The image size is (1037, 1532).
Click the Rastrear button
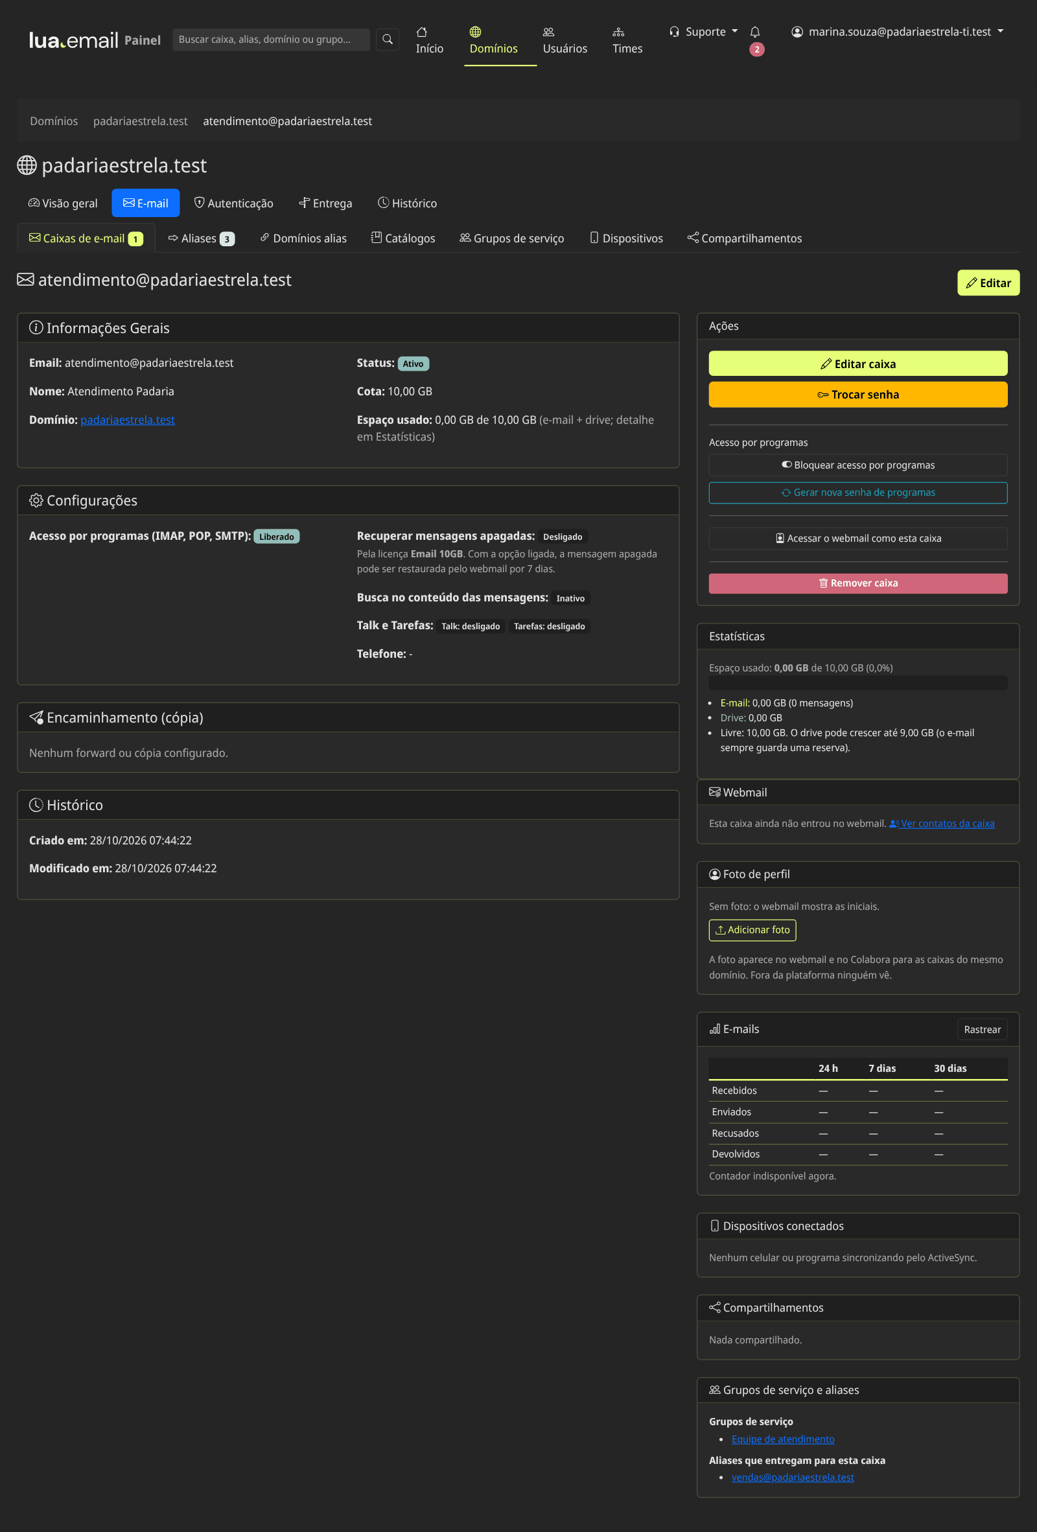982,1029
